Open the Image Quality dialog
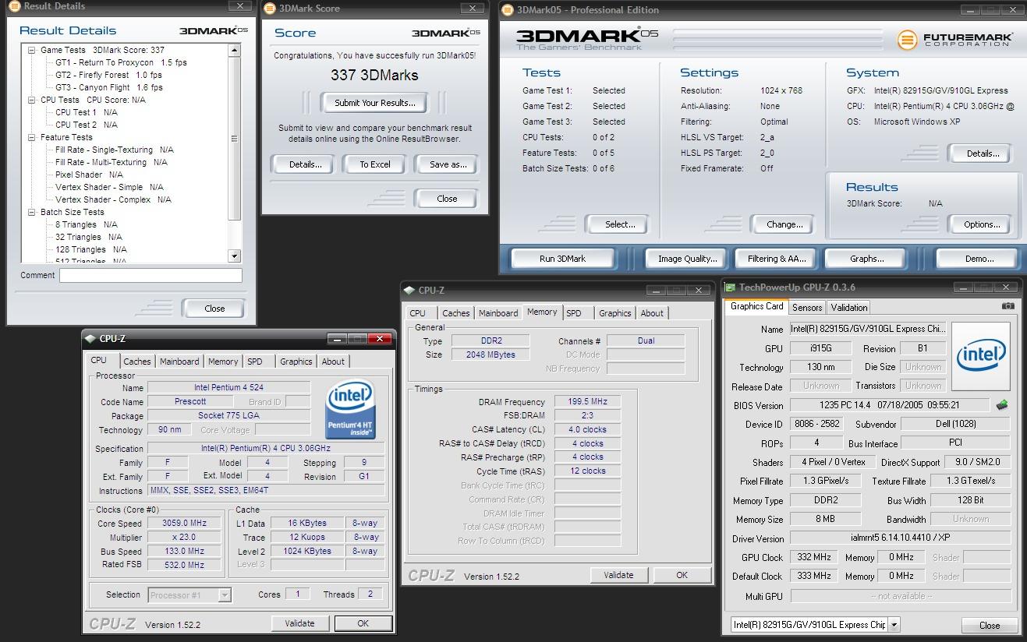The height and width of the screenshot is (642, 1027). 687,259
